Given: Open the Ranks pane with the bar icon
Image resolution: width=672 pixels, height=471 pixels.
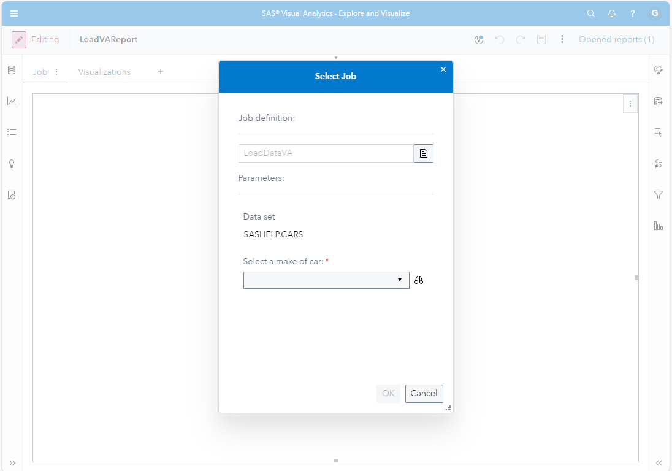Looking at the screenshot, I should point(659,226).
